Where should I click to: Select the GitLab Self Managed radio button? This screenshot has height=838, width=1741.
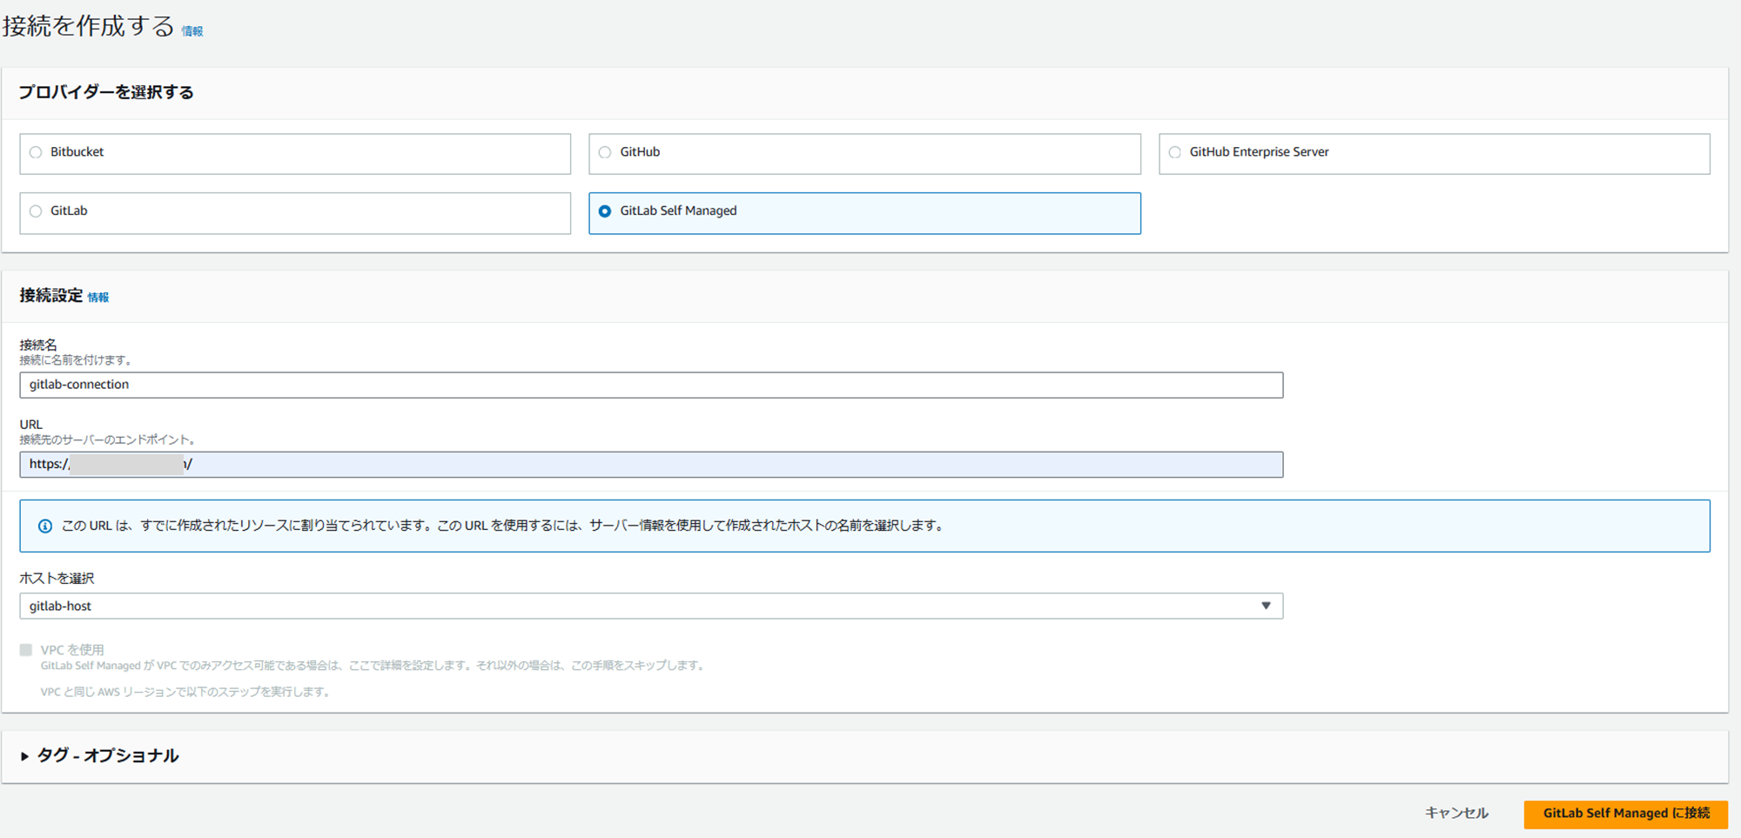click(x=605, y=211)
